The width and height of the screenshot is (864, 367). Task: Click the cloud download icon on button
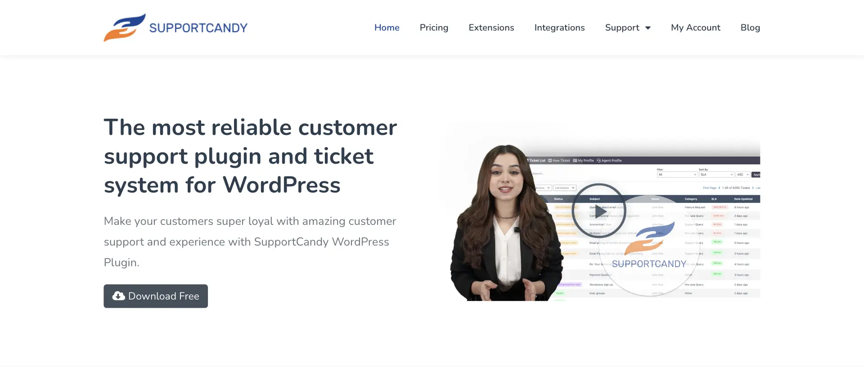(x=118, y=296)
